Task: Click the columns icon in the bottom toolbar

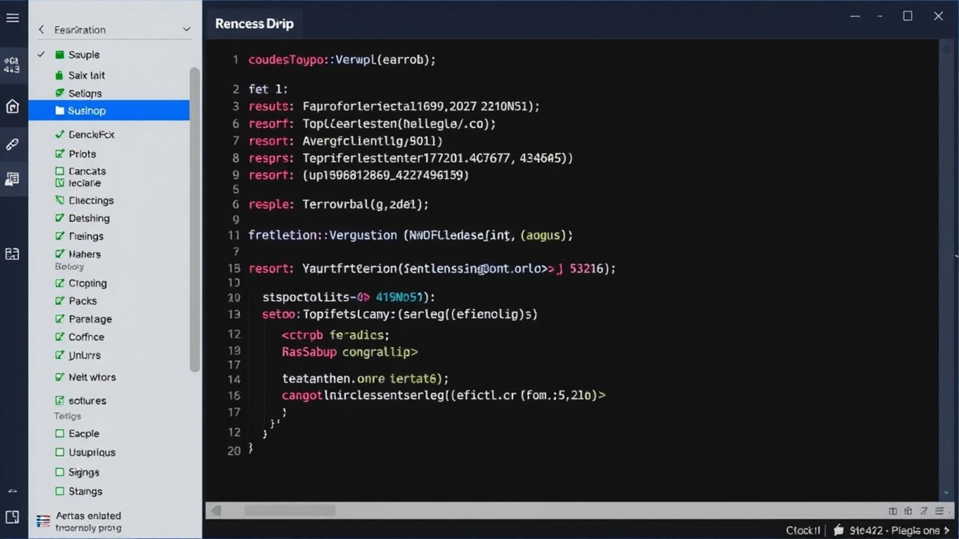Action: pyautogui.click(x=893, y=511)
